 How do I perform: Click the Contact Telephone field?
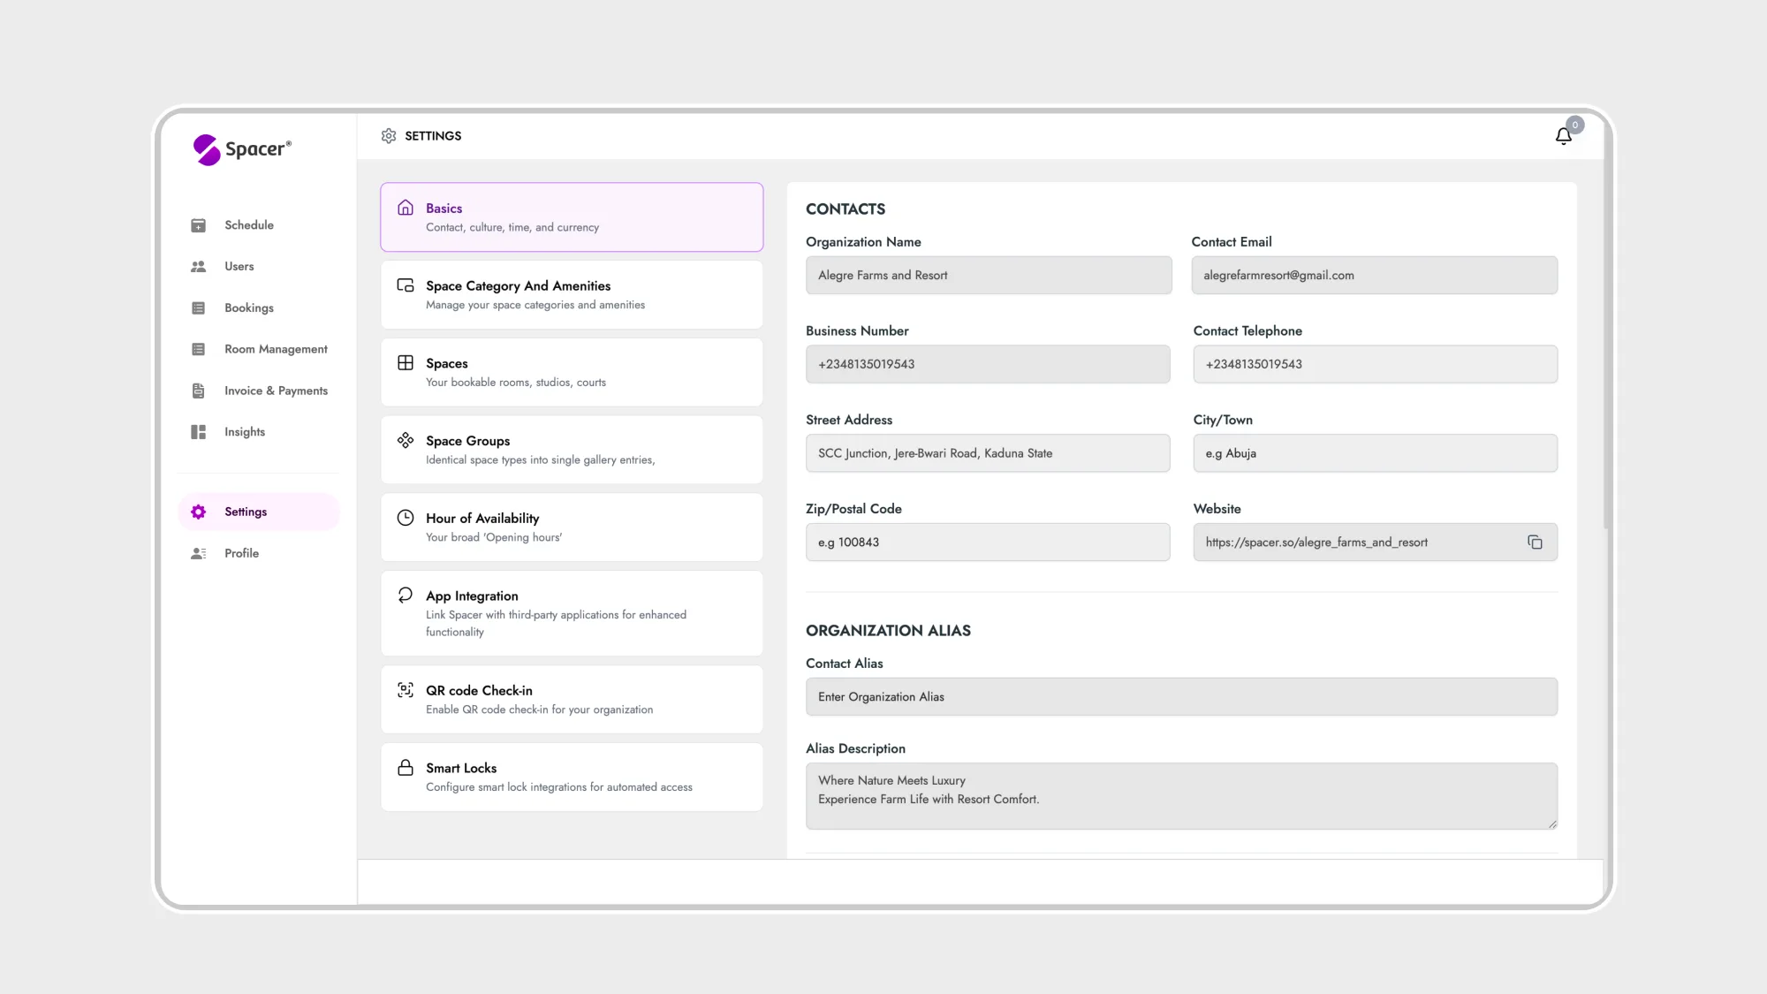(x=1375, y=364)
